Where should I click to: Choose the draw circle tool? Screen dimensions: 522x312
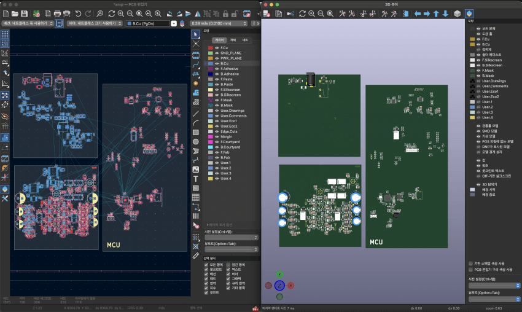tap(196, 141)
